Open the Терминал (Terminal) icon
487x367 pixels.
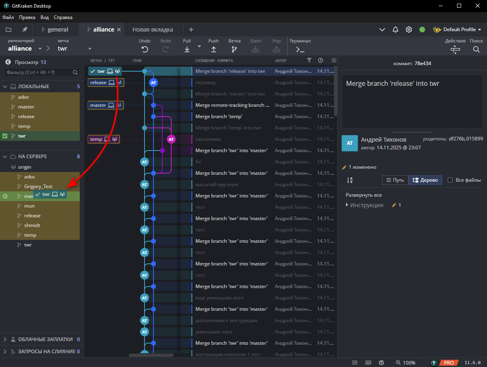click(299, 49)
